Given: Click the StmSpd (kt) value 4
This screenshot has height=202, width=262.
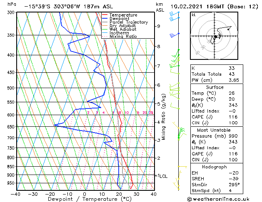Looking at the screenshot, I should click(x=230, y=191).
